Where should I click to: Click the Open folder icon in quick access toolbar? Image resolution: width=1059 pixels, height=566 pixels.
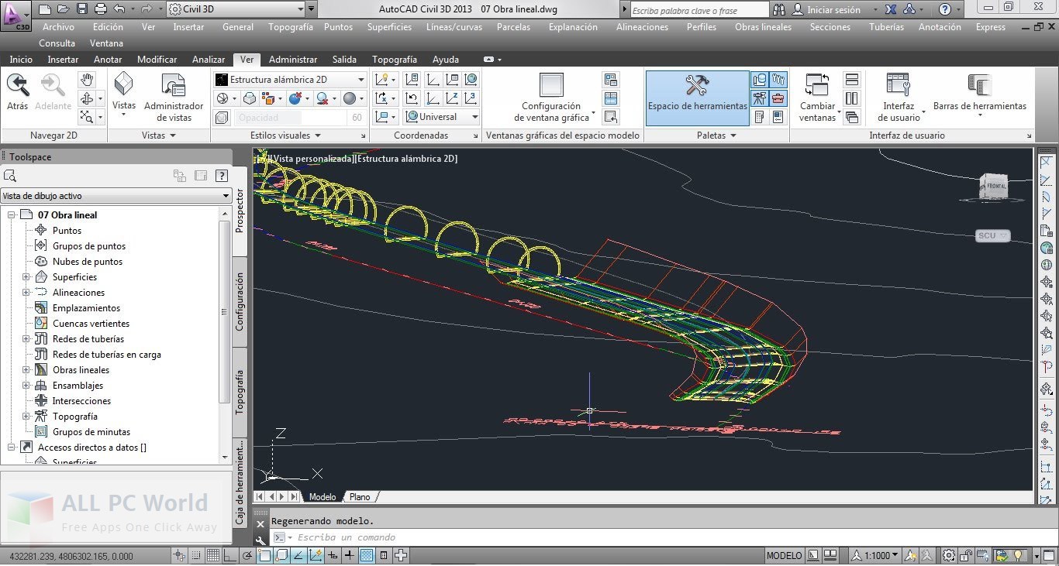coord(64,9)
